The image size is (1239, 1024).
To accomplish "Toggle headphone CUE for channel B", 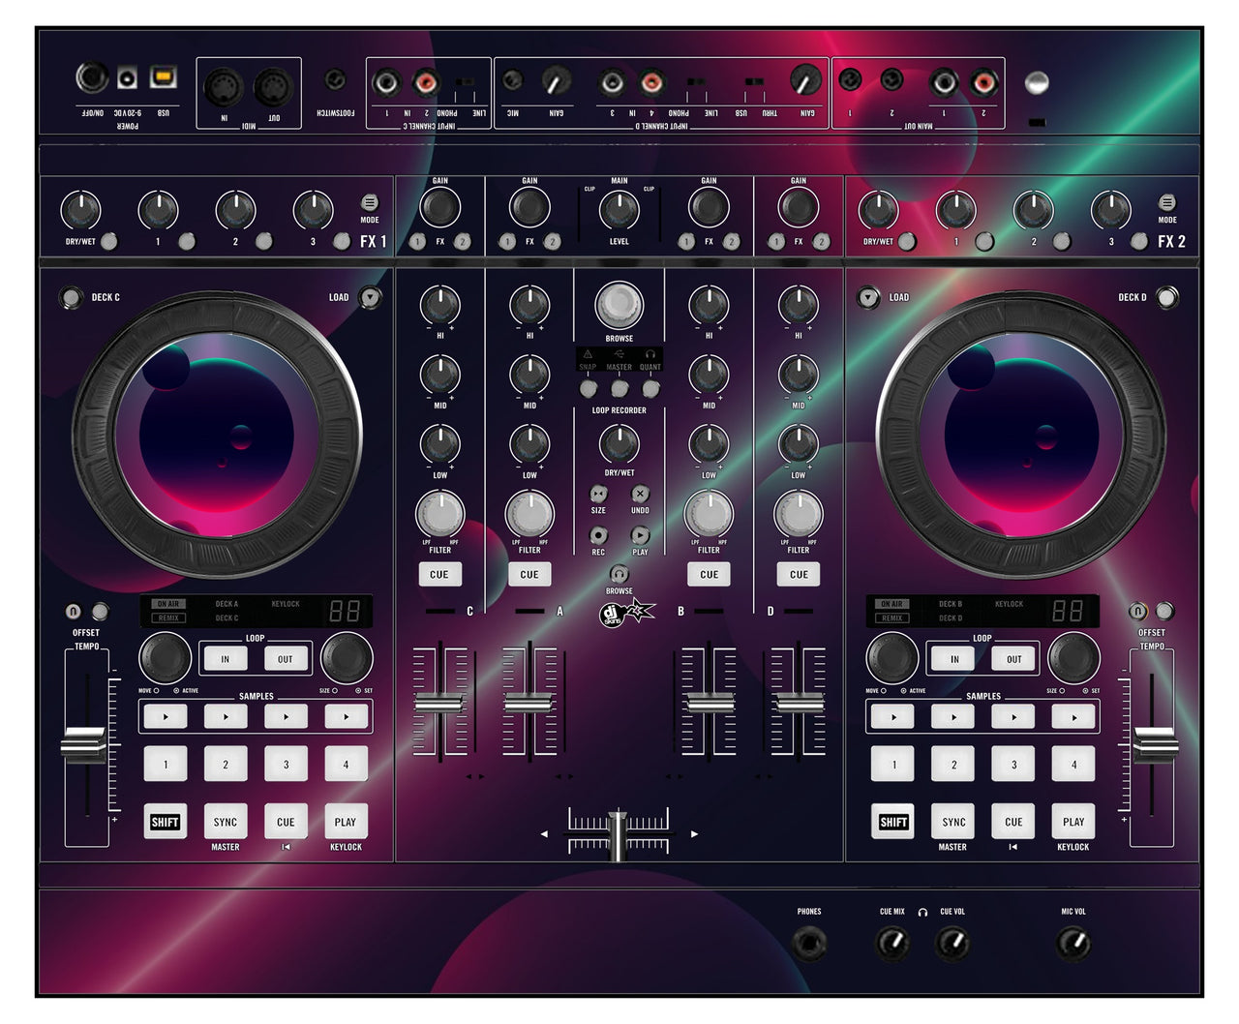I will click(710, 574).
